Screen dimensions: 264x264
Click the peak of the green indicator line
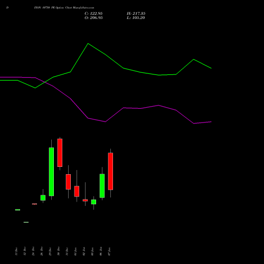[88, 43]
